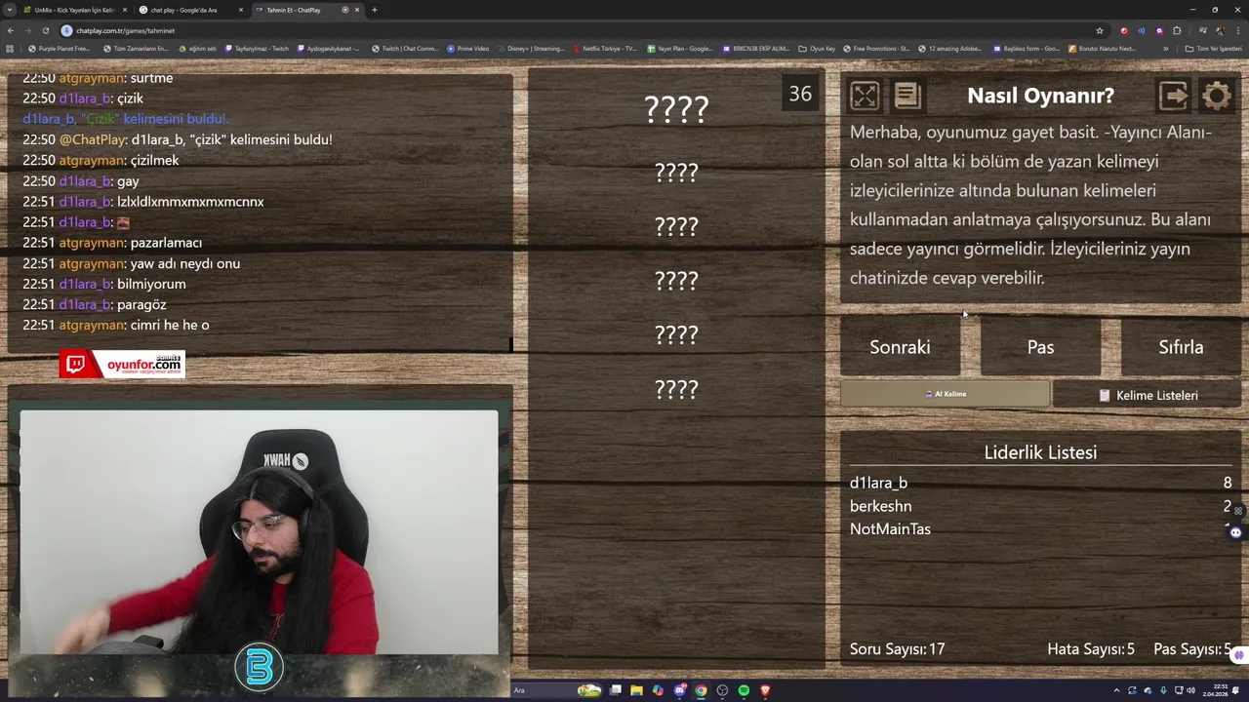Image resolution: width=1249 pixels, height=702 pixels.
Task: Click the Sonraki button
Action: 900,347
